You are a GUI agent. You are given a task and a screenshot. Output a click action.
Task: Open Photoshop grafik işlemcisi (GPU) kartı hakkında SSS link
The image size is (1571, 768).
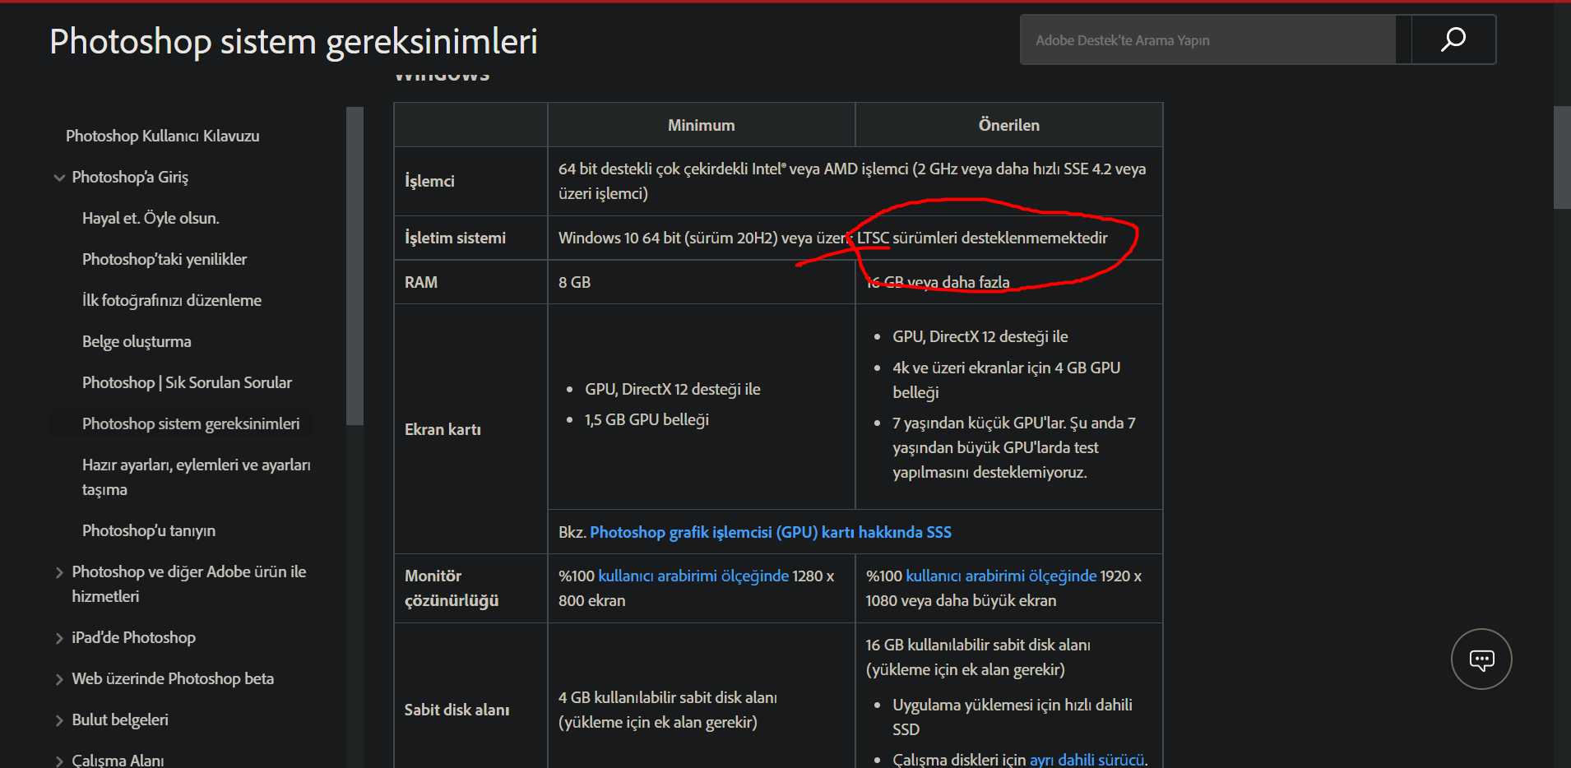pyautogui.click(x=771, y=532)
